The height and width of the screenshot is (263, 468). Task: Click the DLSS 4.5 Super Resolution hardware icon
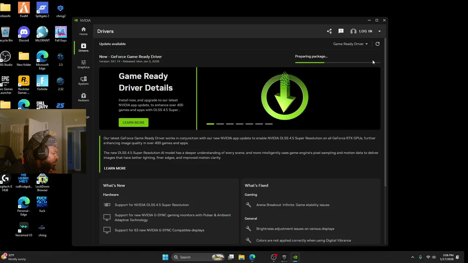coord(107,205)
